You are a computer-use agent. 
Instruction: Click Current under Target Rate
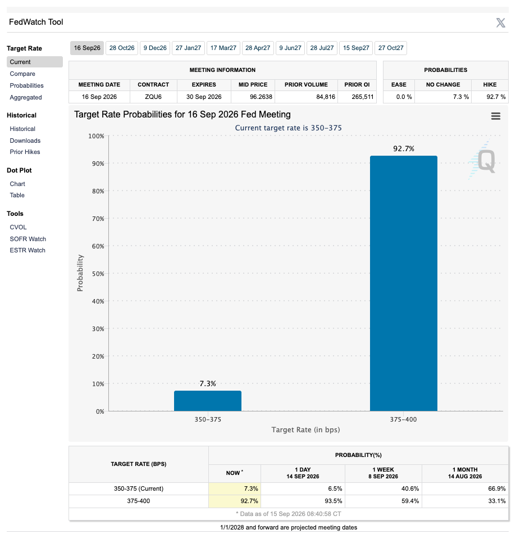point(35,62)
